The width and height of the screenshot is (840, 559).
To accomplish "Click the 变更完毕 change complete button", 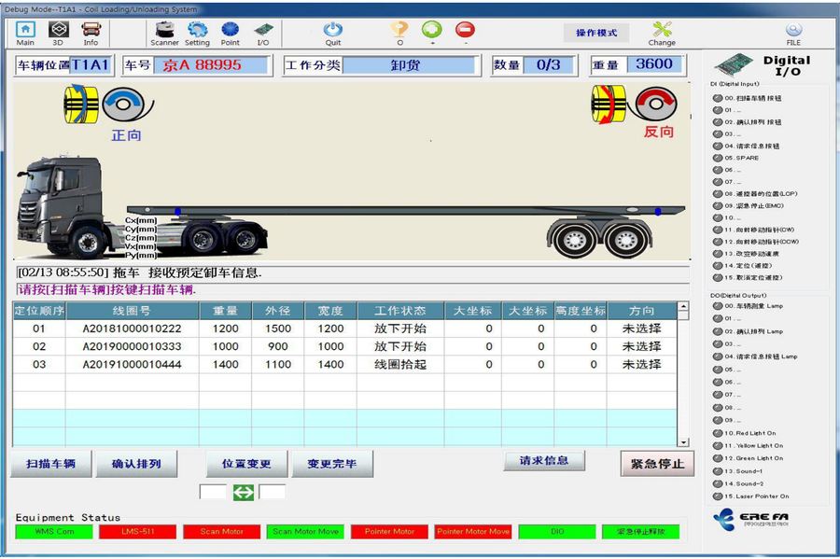I will [332, 464].
